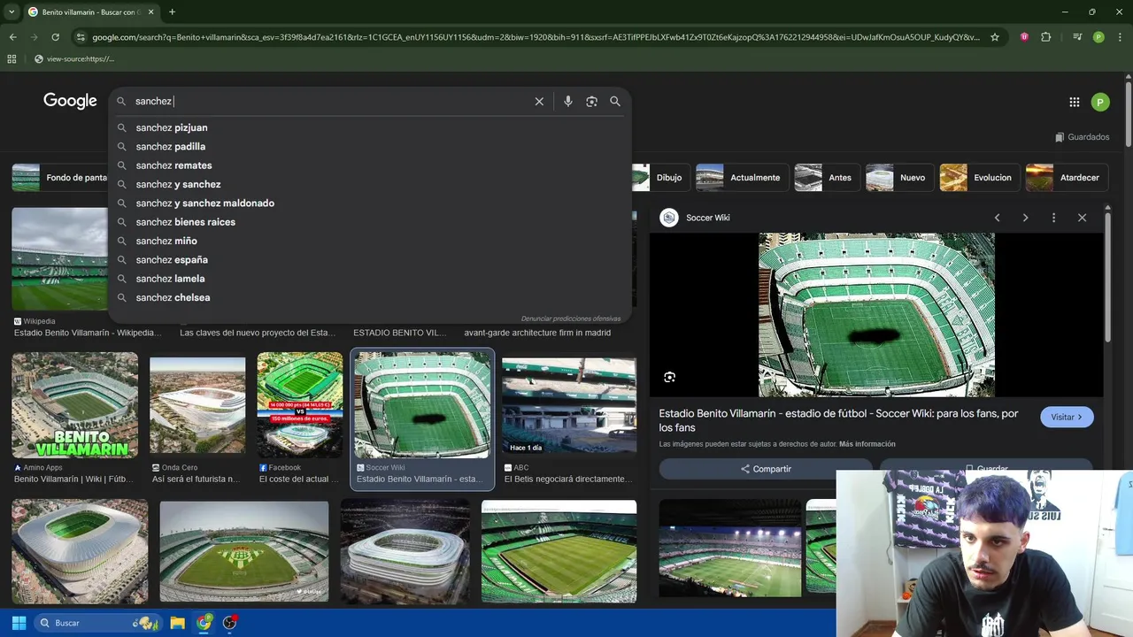
Task: Open File Explorer from taskbar
Action: [x=177, y=623]
